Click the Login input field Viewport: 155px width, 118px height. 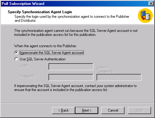(71, 67)
